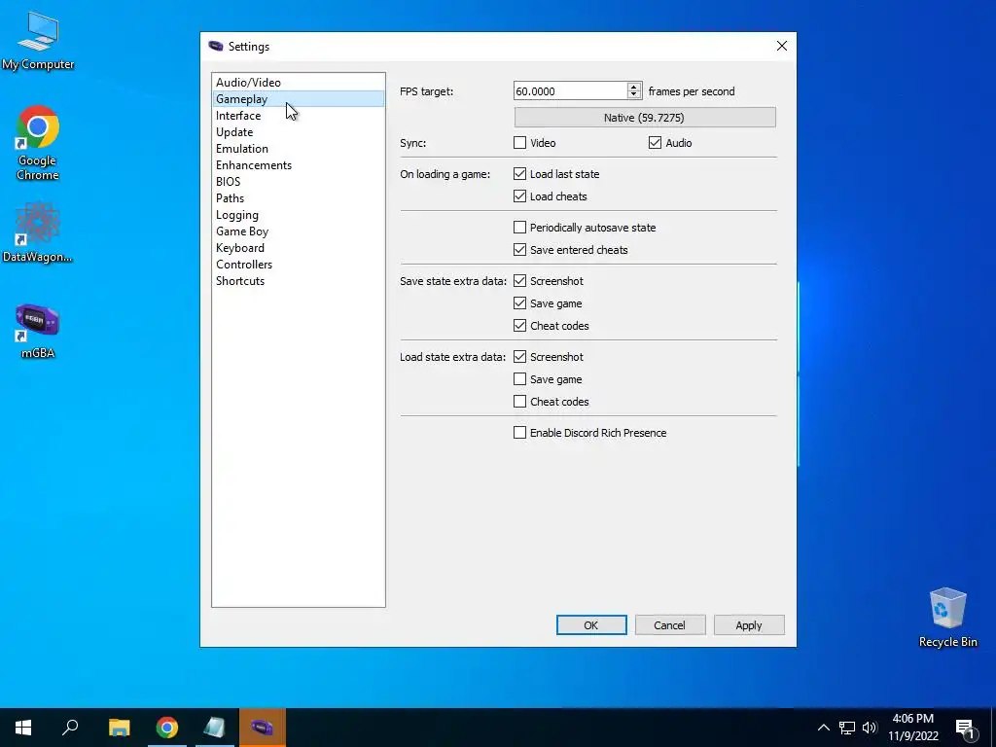Open File Explorer from taskbar

(119, 728)
